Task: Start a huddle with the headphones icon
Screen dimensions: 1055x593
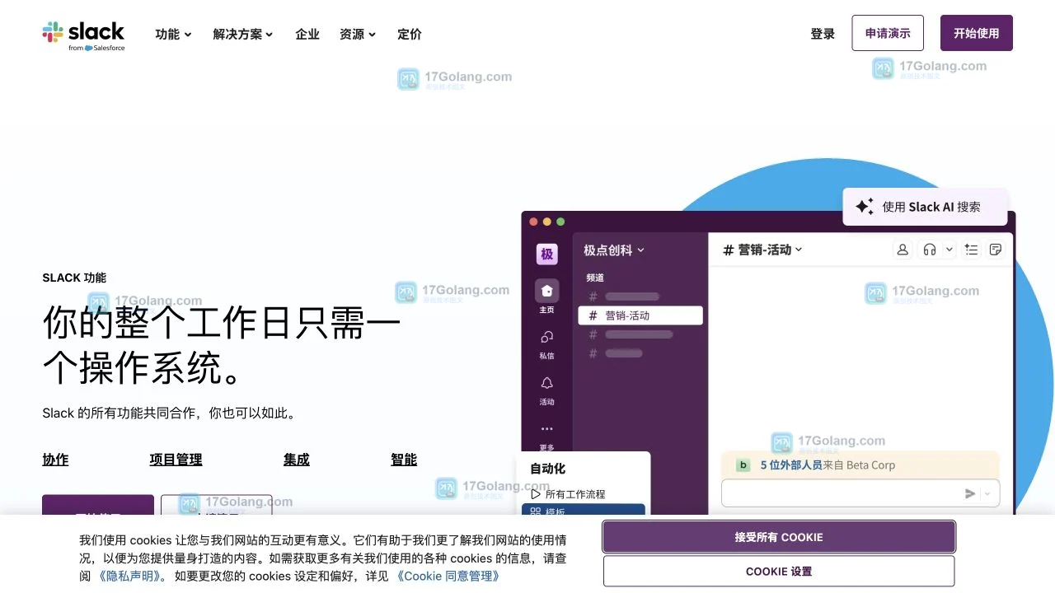Action: tap(930, 250)
